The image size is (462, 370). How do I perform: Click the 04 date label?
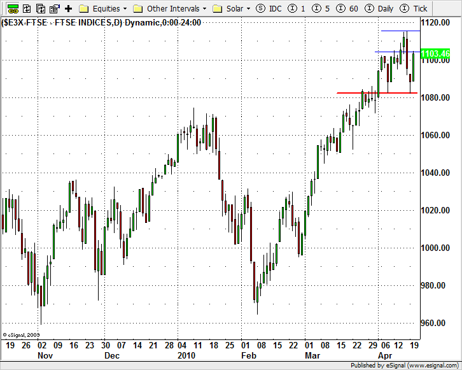coord(182,345)
